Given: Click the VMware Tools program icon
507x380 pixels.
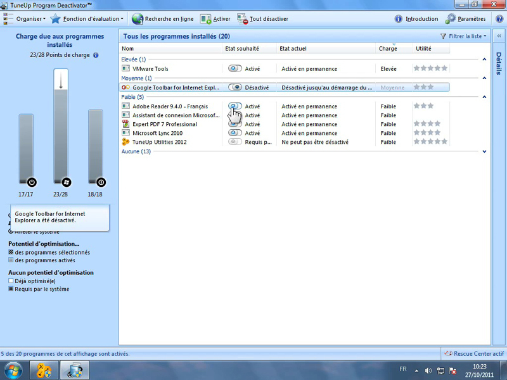Looking at the screenshot, I should click(125, 68).
